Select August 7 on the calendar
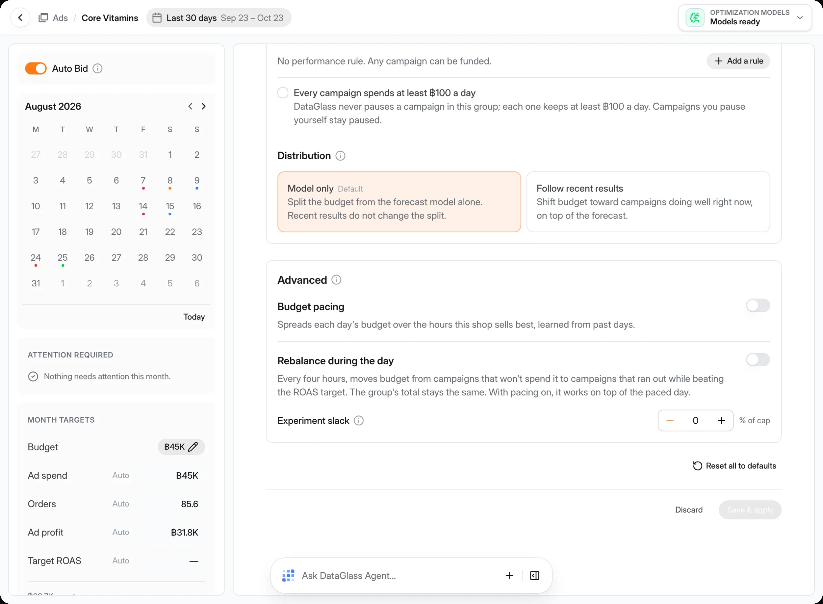 (143, 181)
